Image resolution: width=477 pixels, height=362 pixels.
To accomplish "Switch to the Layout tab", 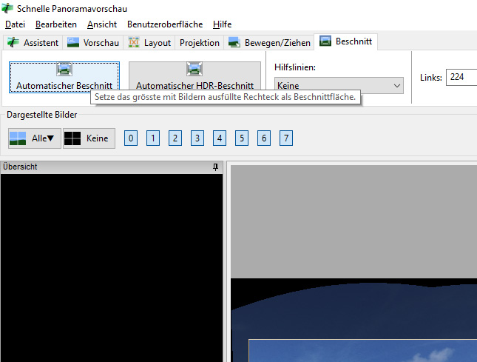I will (149, 43).
